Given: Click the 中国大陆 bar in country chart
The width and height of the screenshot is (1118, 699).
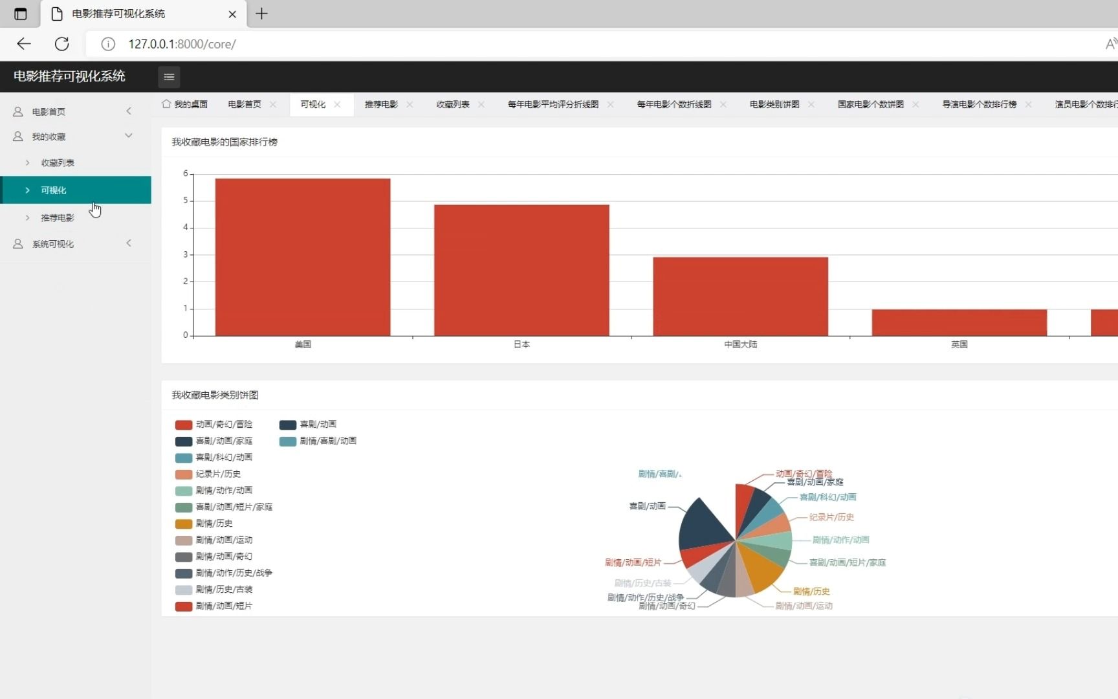Looking at the screenshot, I should click(740, 296).
